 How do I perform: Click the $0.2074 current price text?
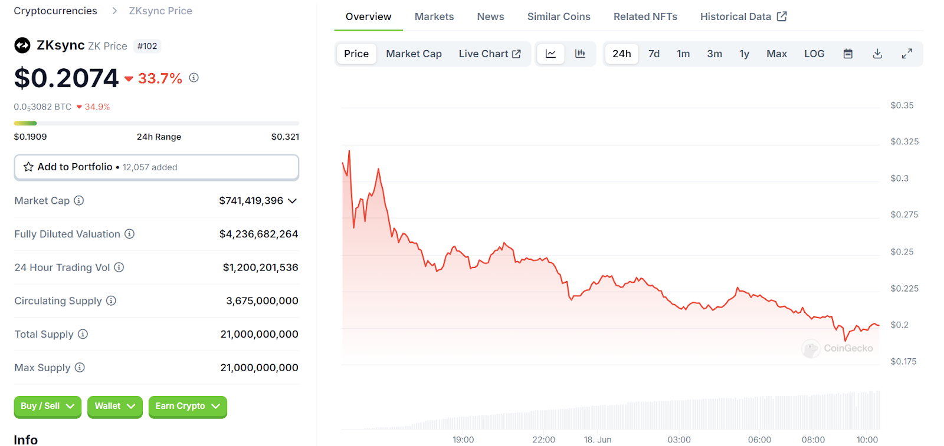point(67,78)
